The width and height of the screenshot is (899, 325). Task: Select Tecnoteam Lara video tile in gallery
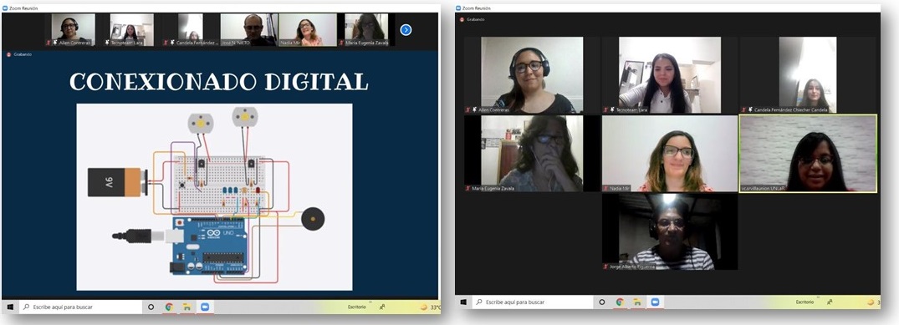[670, 75]
